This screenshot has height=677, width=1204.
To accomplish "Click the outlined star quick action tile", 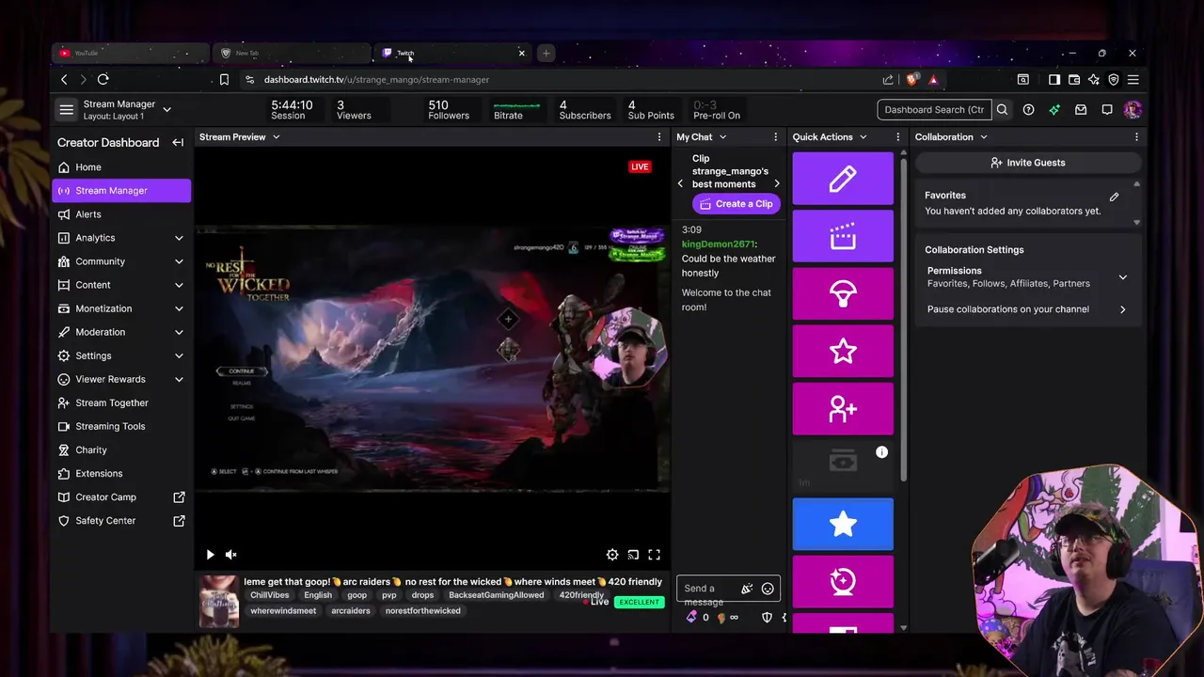I will click(843, 352).
